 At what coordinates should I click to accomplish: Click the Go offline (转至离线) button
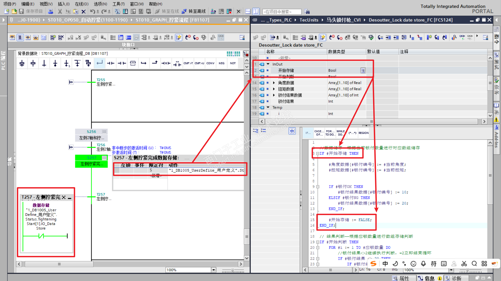(194, 11)
